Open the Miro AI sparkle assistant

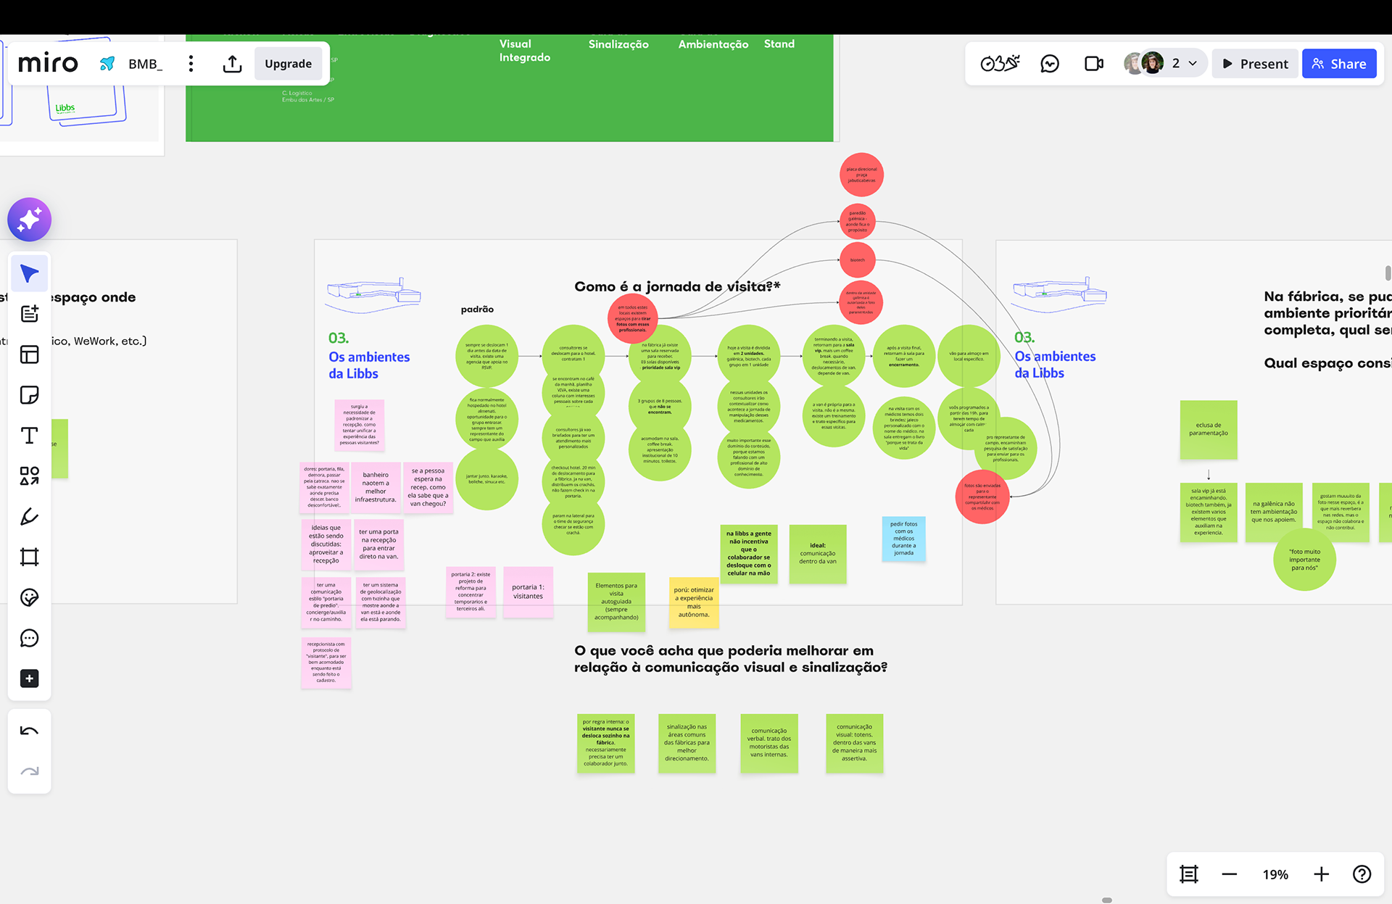pyautogui.click(x=30, y=220)
